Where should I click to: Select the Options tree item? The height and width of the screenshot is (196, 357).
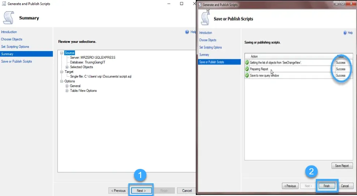(x=70, y=81)
